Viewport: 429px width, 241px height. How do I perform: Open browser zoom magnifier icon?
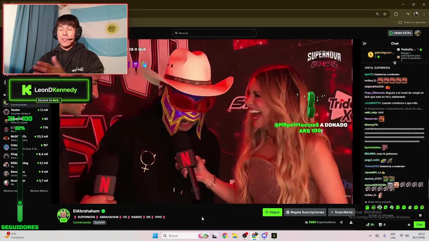377,14
